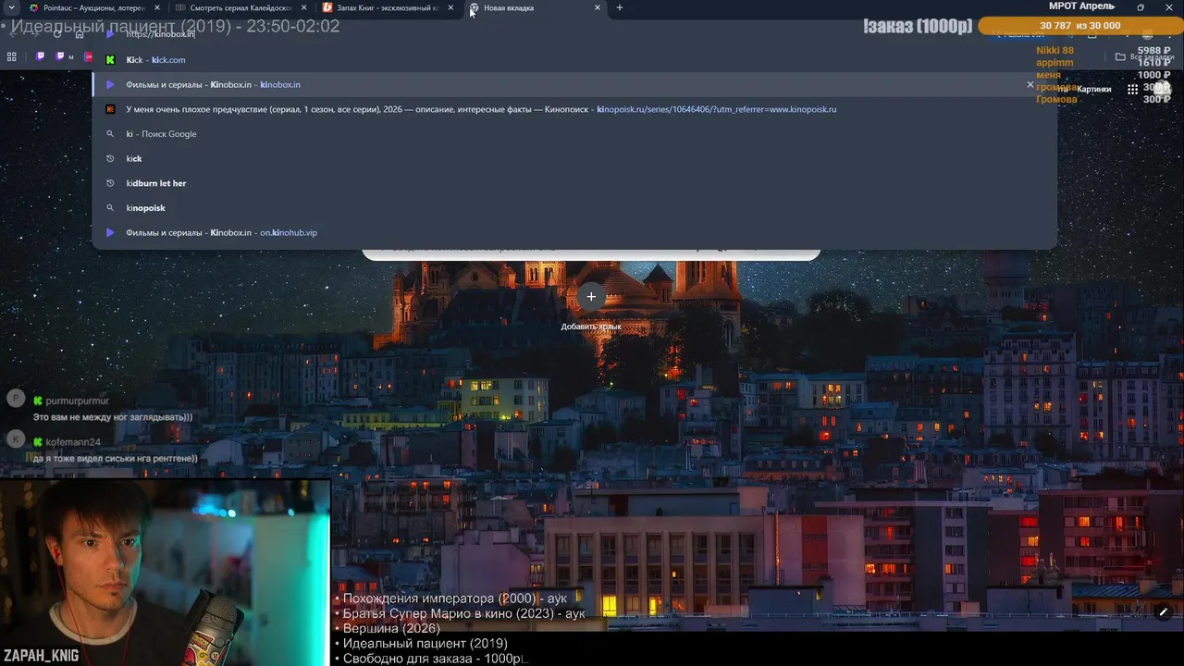Open the Google apps grid icon
The height and width of the screenshot is (666, 1184).
[x=1132, y=90]
